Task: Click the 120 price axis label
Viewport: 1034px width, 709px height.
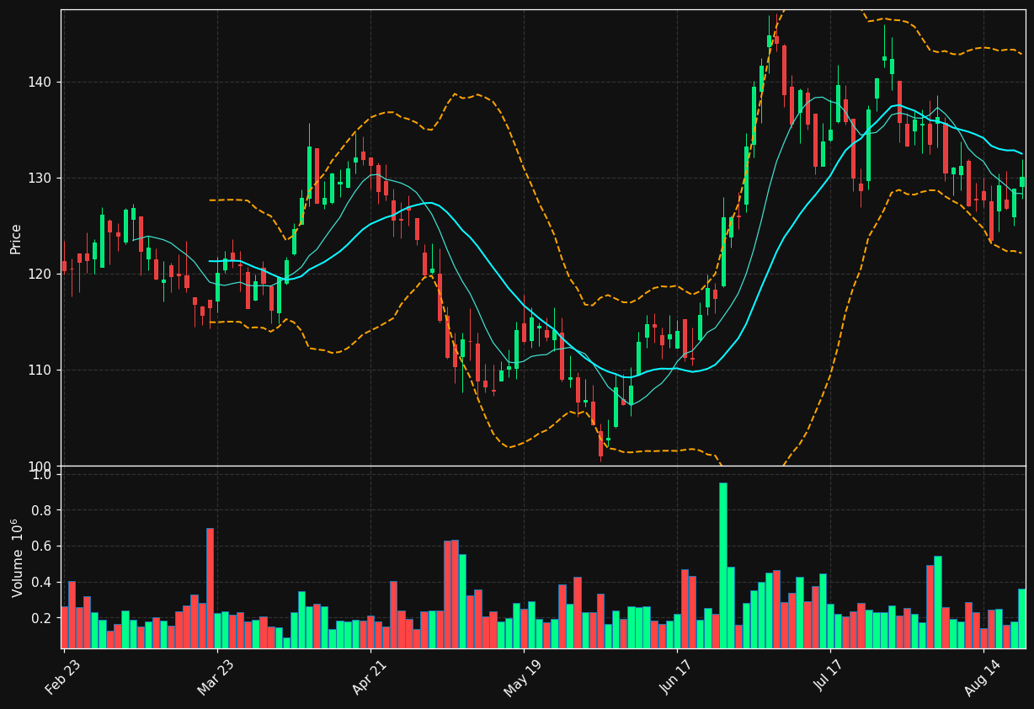Action: coord(43,275)
